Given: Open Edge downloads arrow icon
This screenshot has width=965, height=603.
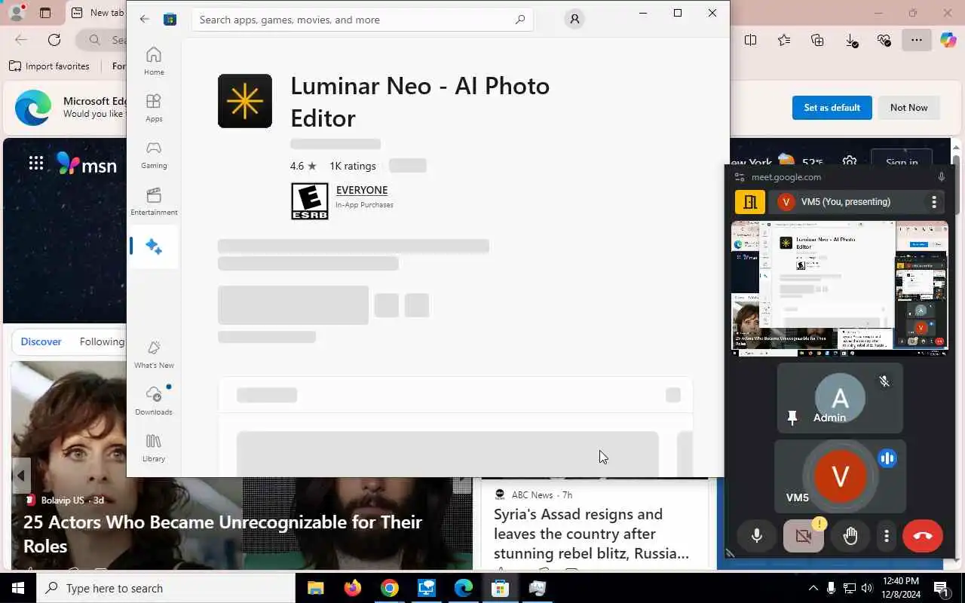Looking at the screenshot, I should pos(851,41).
